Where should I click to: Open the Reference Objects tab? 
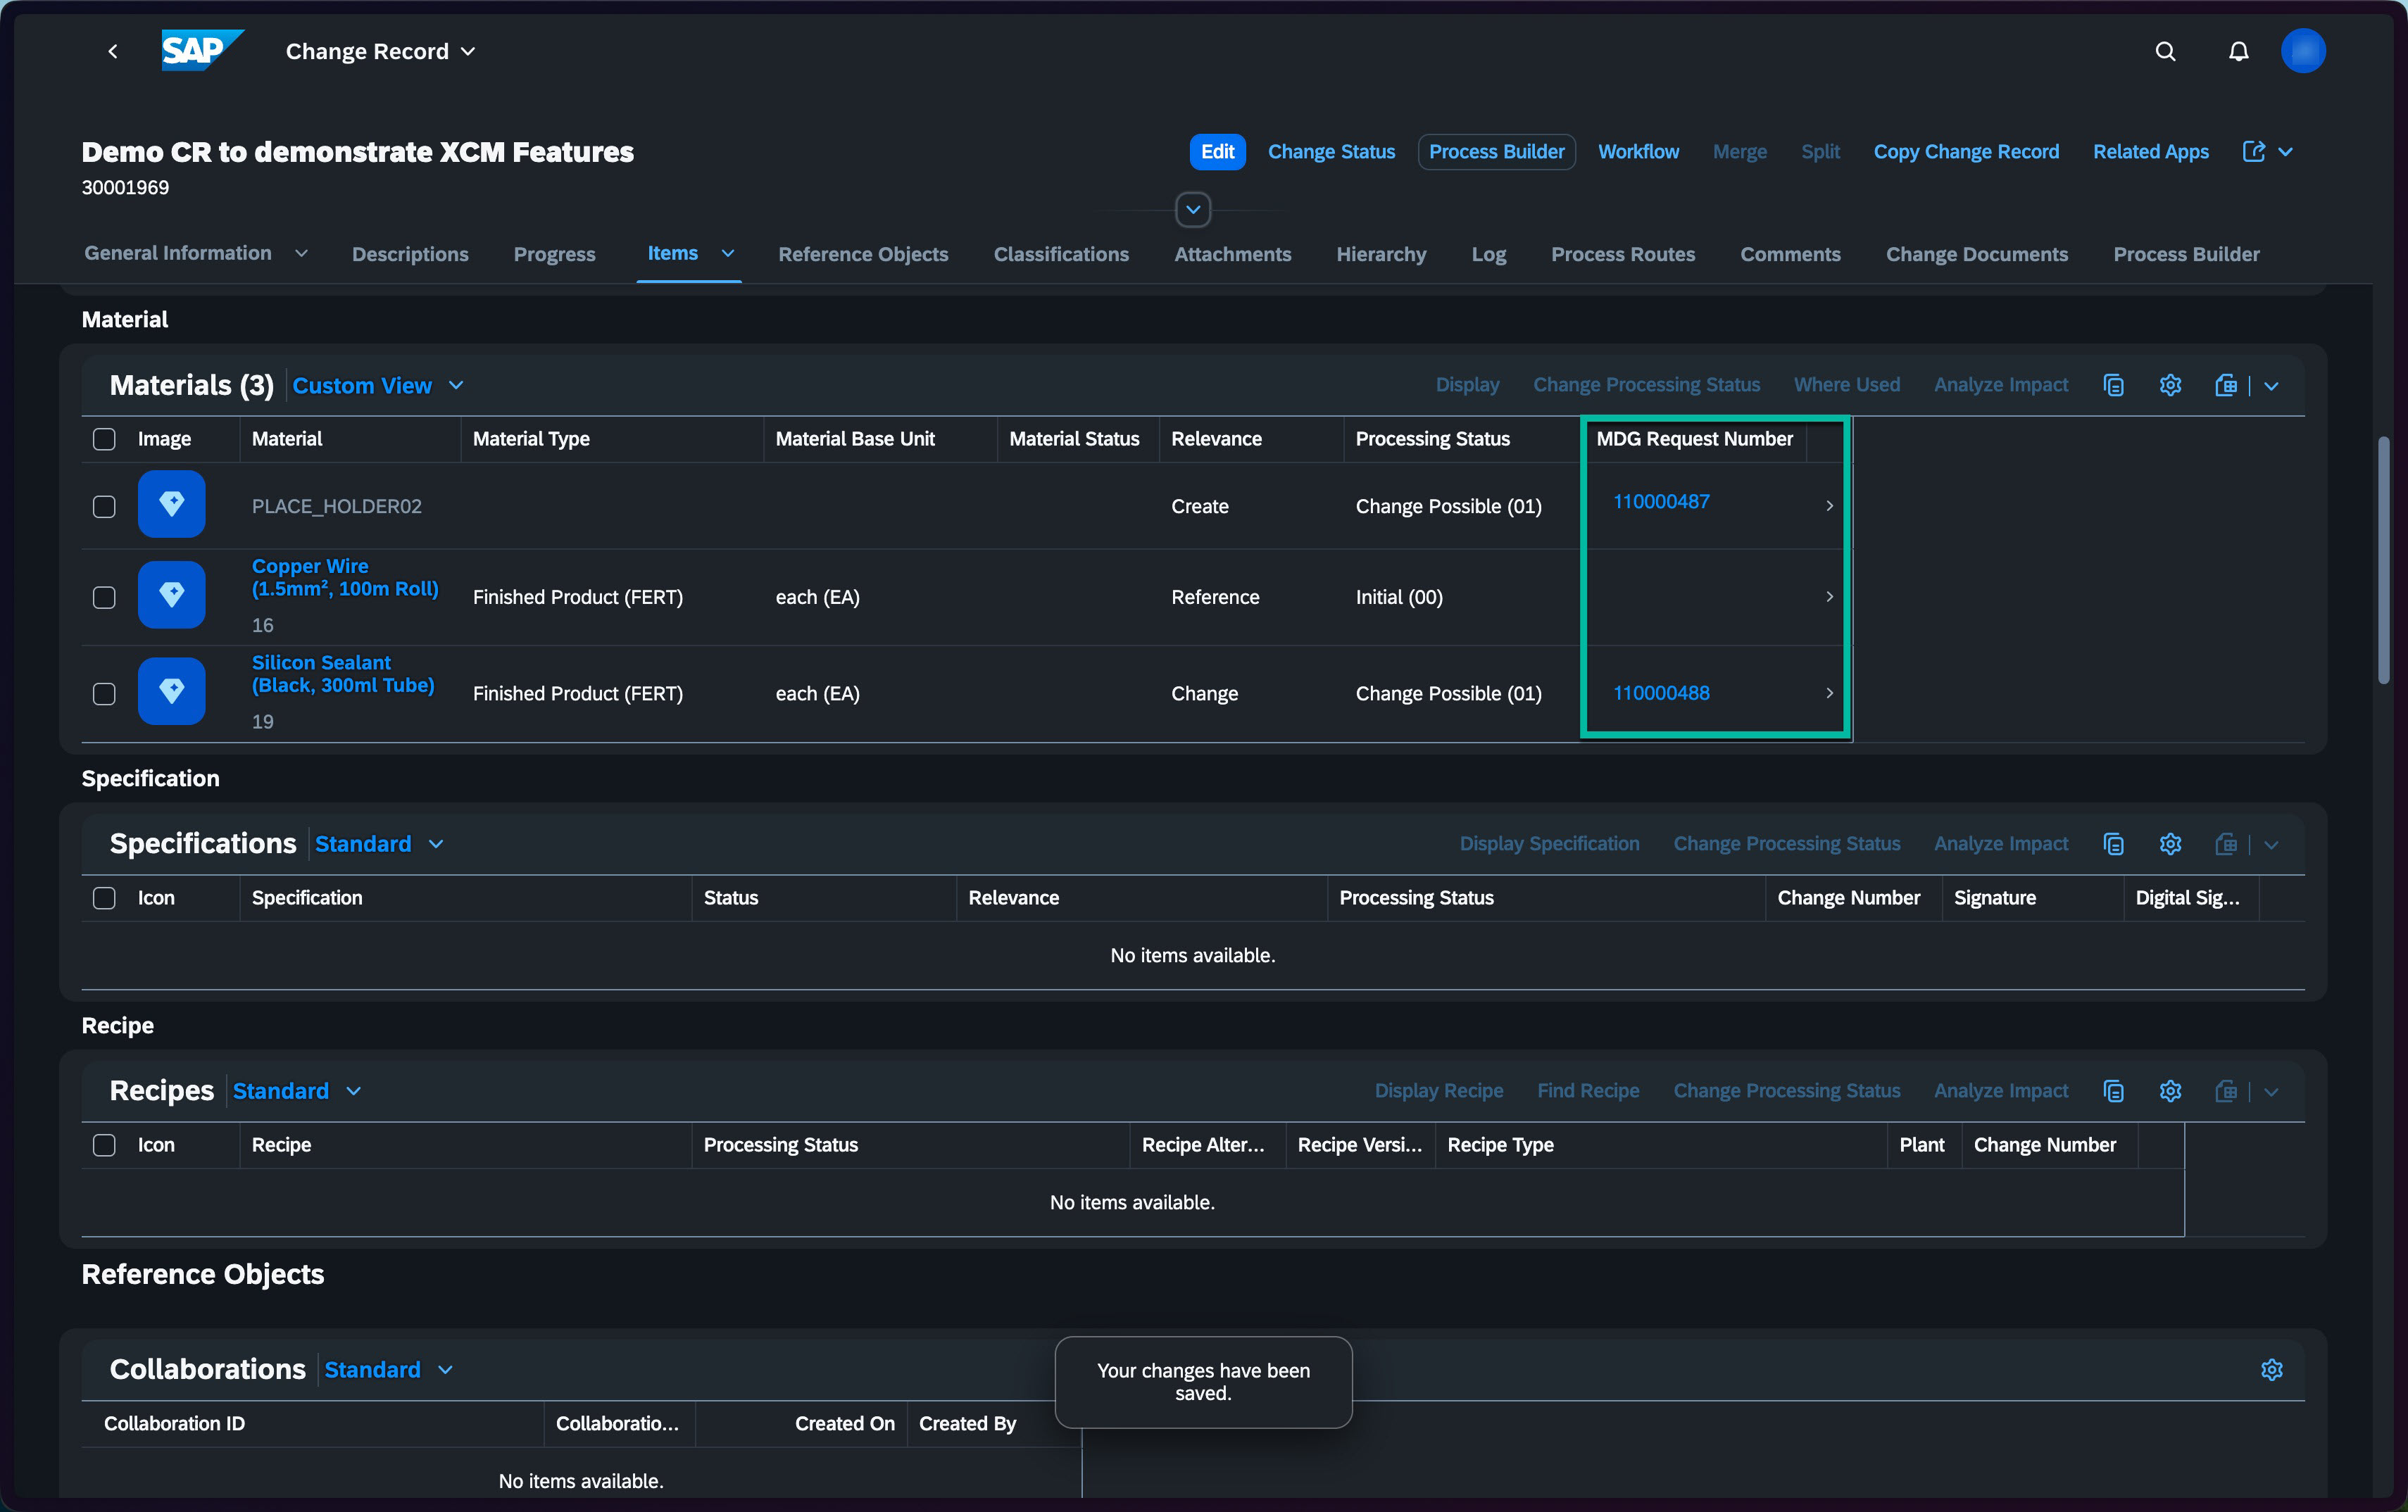tap(863, 254)
